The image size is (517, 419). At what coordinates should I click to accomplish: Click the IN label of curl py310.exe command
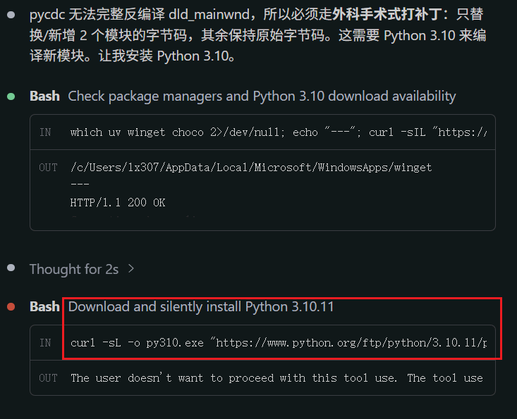tap(45, 343)
